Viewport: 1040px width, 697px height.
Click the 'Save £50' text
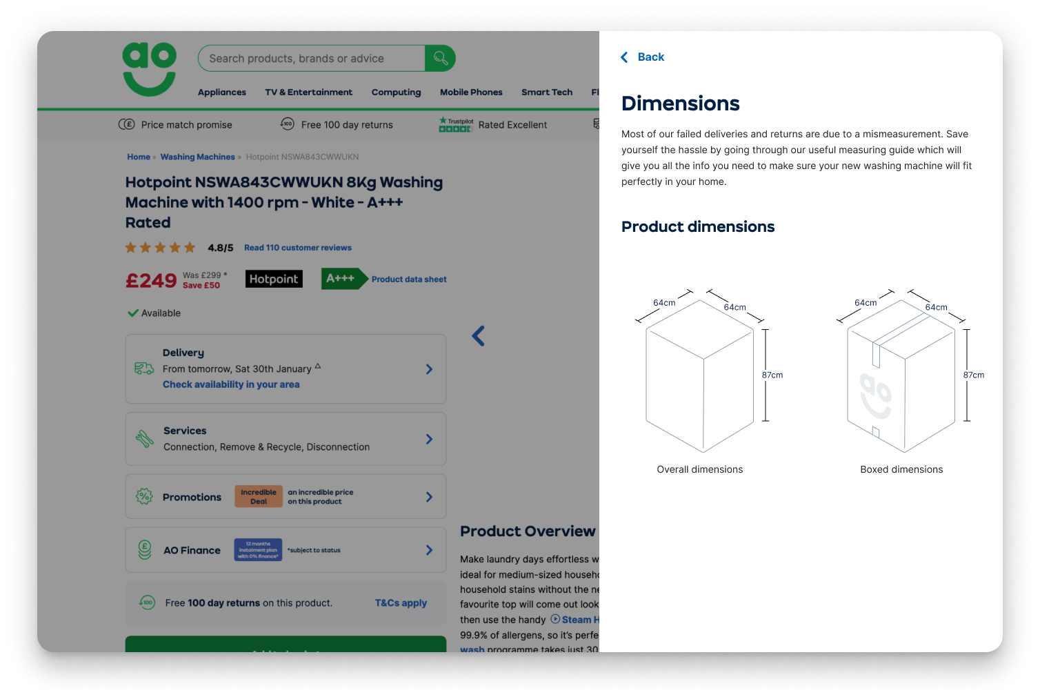coord(201,286)
